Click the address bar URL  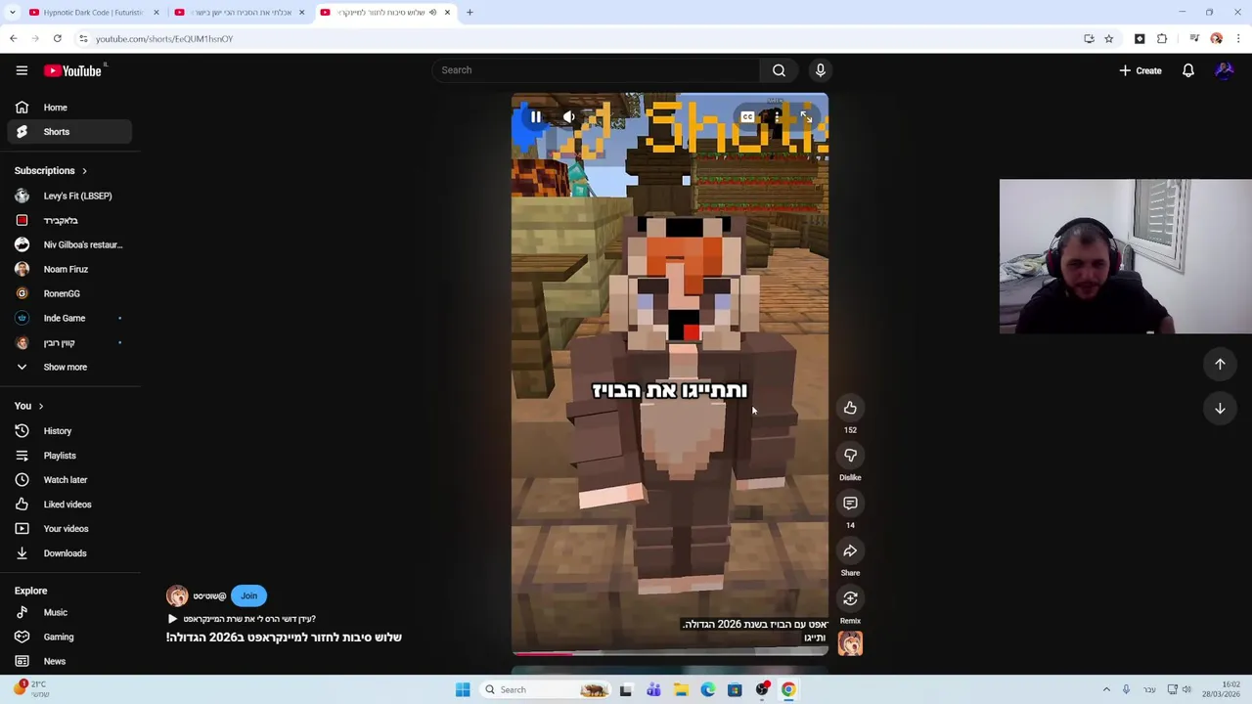click(x=164, y=39)
